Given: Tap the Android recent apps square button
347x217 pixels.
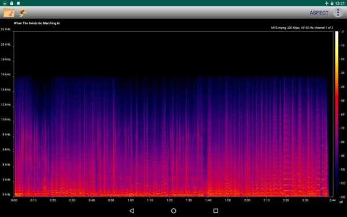Looking at the screenshot, I should [x=216, y=211].
